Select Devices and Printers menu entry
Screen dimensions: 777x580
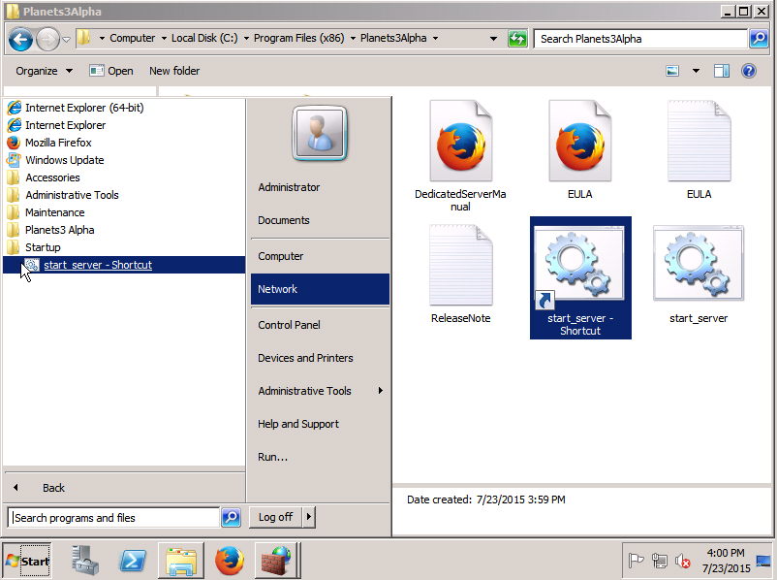305,358
